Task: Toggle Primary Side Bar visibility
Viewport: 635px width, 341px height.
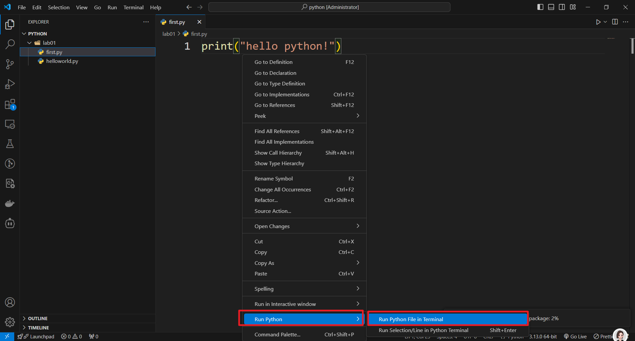Action: pyautogui.click(x=540, y=7)
